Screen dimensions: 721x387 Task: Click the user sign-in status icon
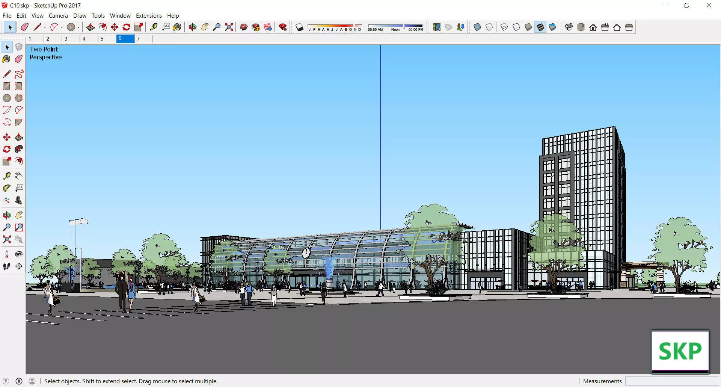click(32, 381)
